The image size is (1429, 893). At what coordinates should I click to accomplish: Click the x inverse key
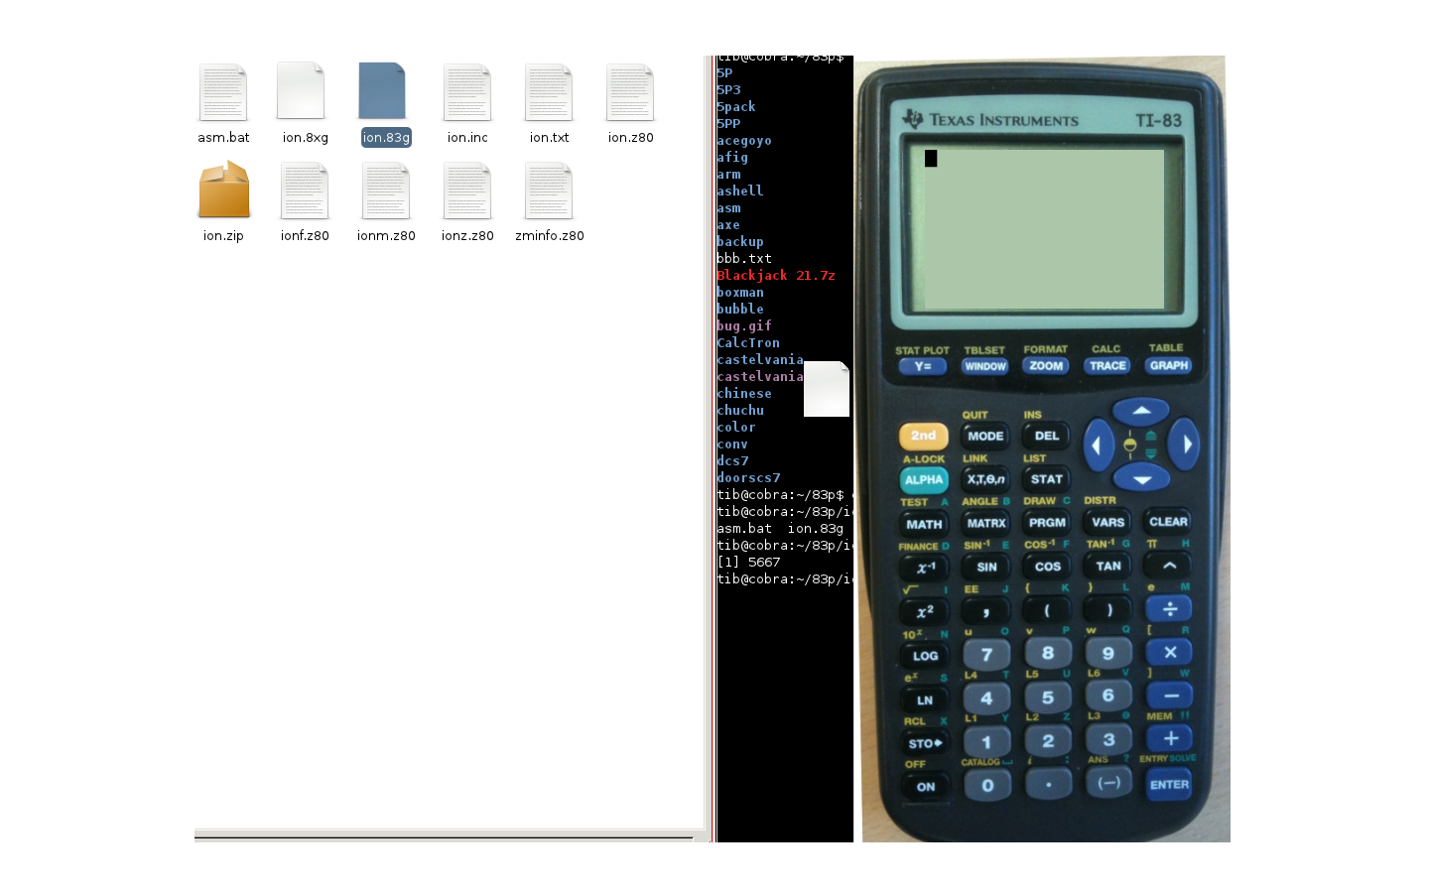(x=924, y=568)
